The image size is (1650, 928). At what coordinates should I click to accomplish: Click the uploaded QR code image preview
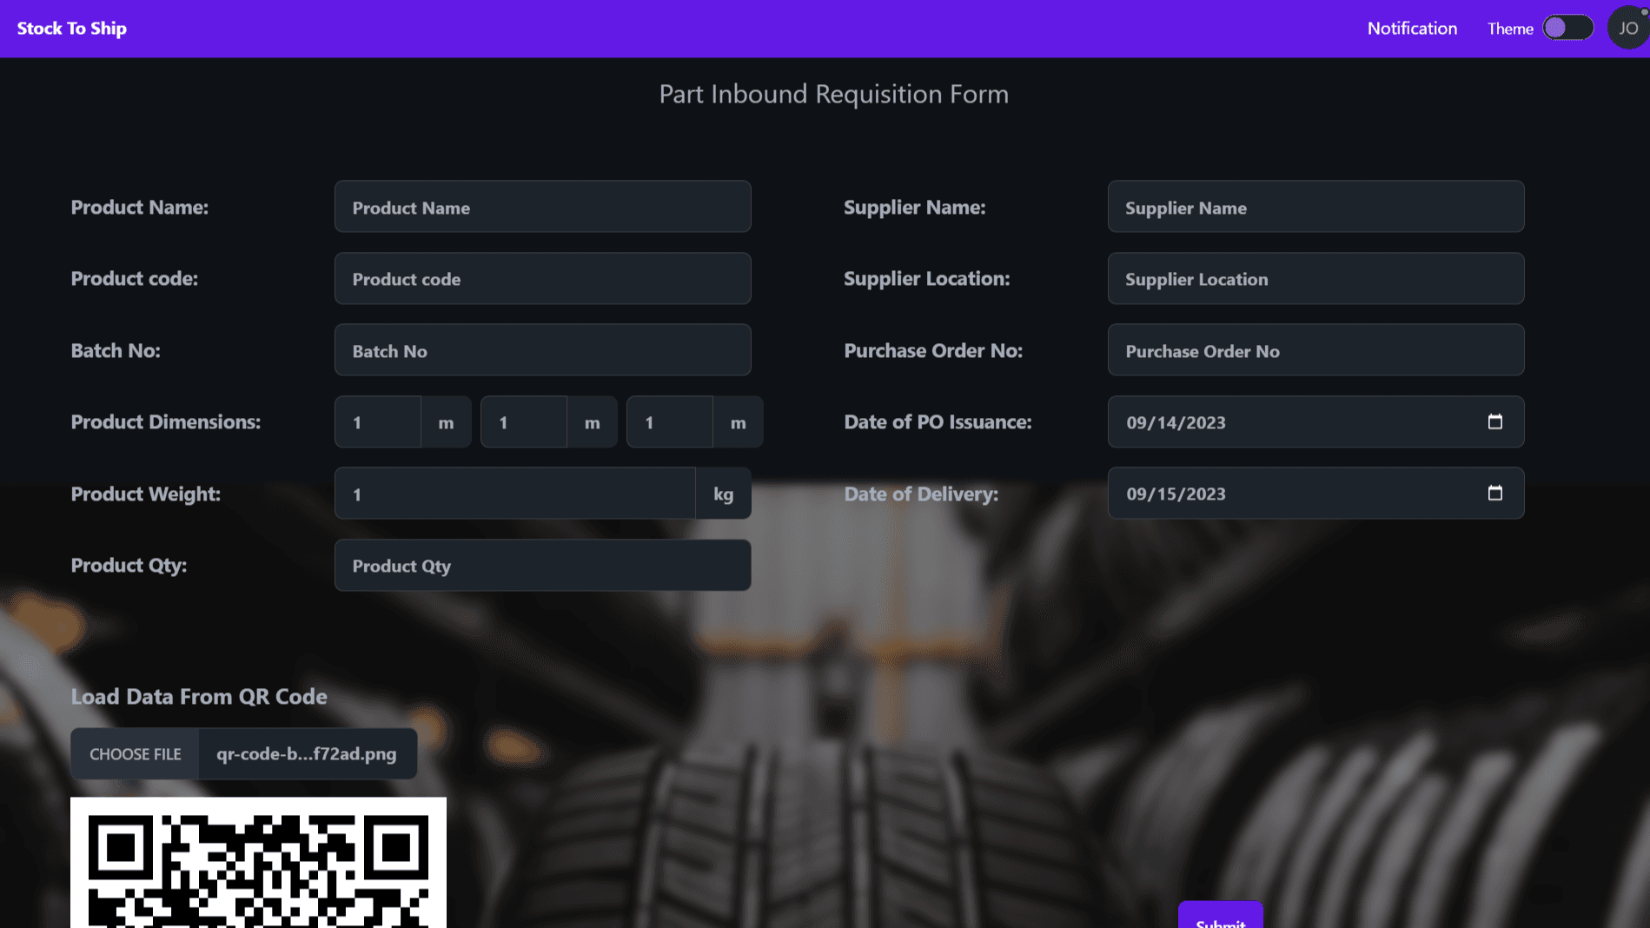click(258, 862)
